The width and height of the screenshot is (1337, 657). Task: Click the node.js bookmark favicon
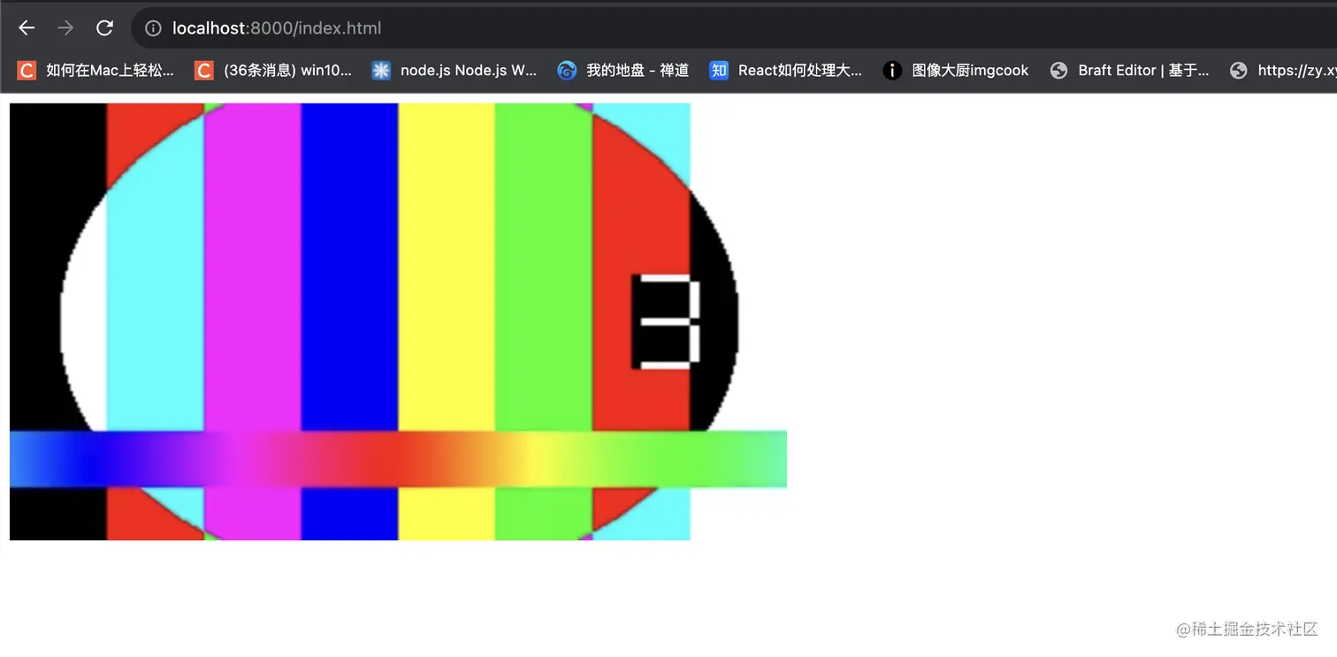pyautogui.click(x=380, y=70)
